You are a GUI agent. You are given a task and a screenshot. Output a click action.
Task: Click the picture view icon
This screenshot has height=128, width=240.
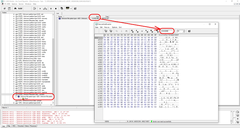[67, 9]
